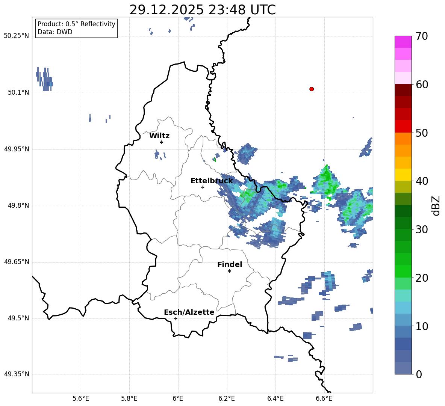Click the Findel station cross marker

(x=229, y=271)
